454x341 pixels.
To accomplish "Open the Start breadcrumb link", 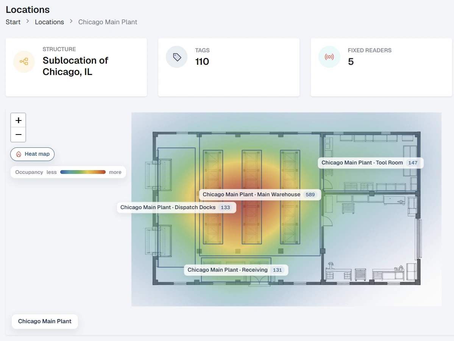I will pos(13,22).
